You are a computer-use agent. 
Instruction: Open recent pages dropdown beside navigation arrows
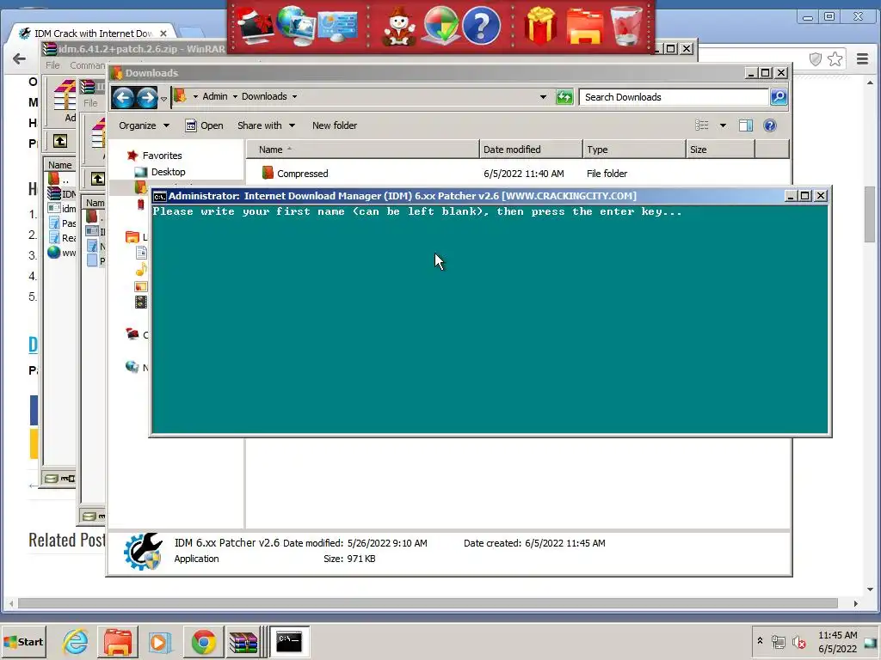click(x=163, y=99)
